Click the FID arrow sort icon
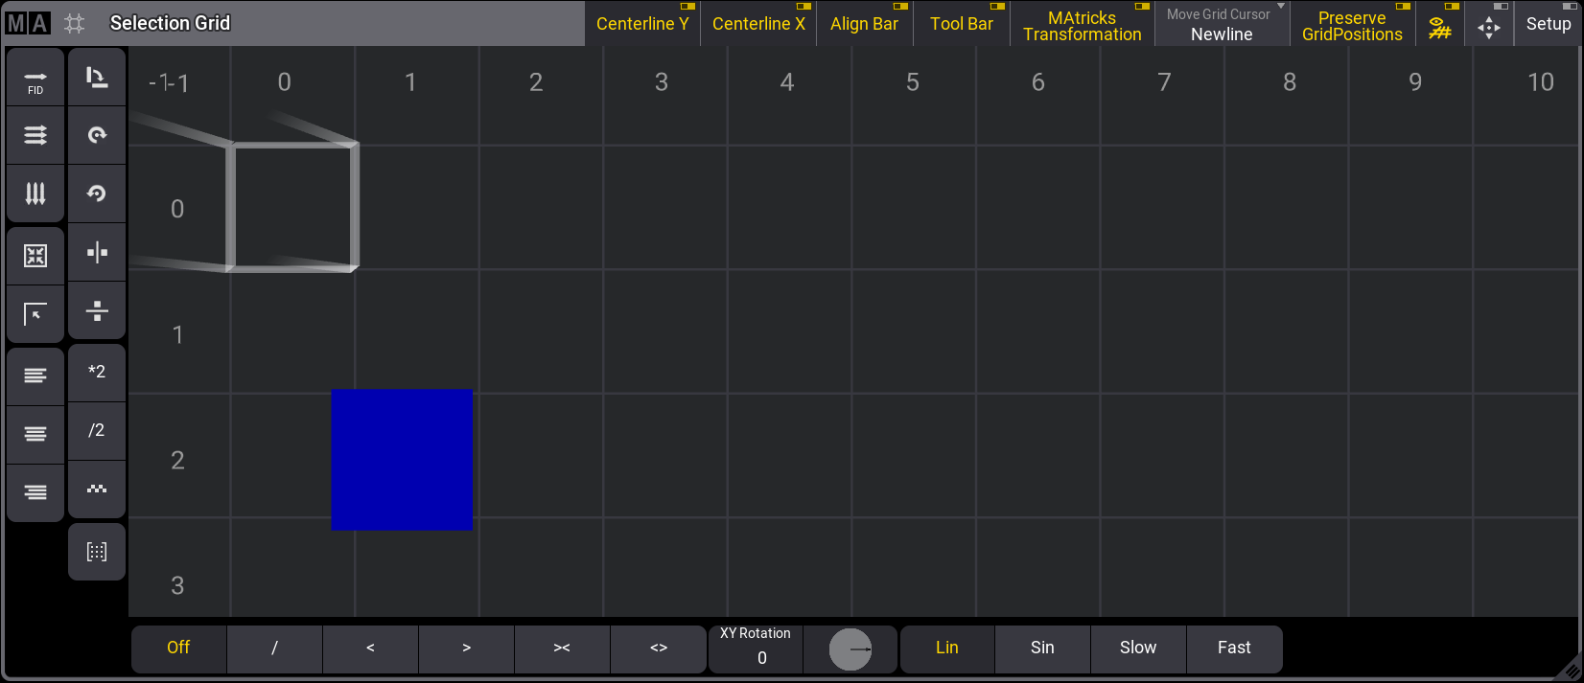This screenshot has height=683, width=1584. pyautogui.click(x=35, y=79)
